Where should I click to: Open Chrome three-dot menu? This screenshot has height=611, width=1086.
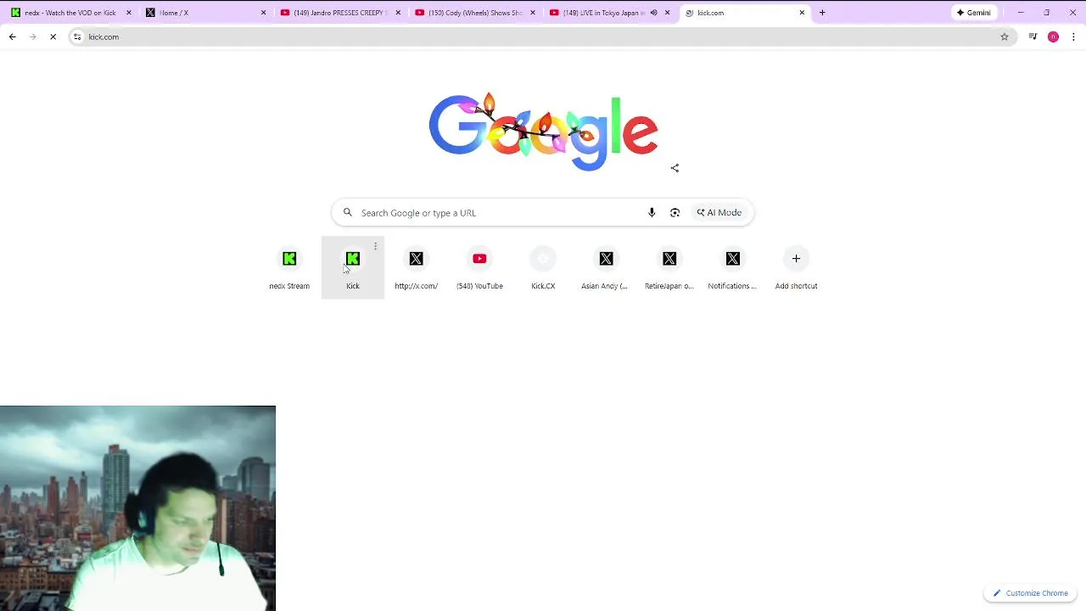(x=1074, y=36)
